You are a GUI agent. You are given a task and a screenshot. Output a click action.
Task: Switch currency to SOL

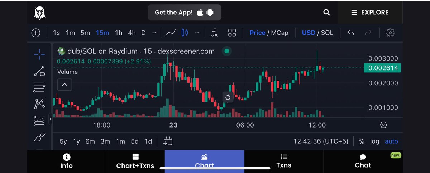[x=327, y=33]
